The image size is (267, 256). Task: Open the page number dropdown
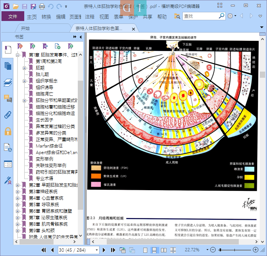coord(97,250)
